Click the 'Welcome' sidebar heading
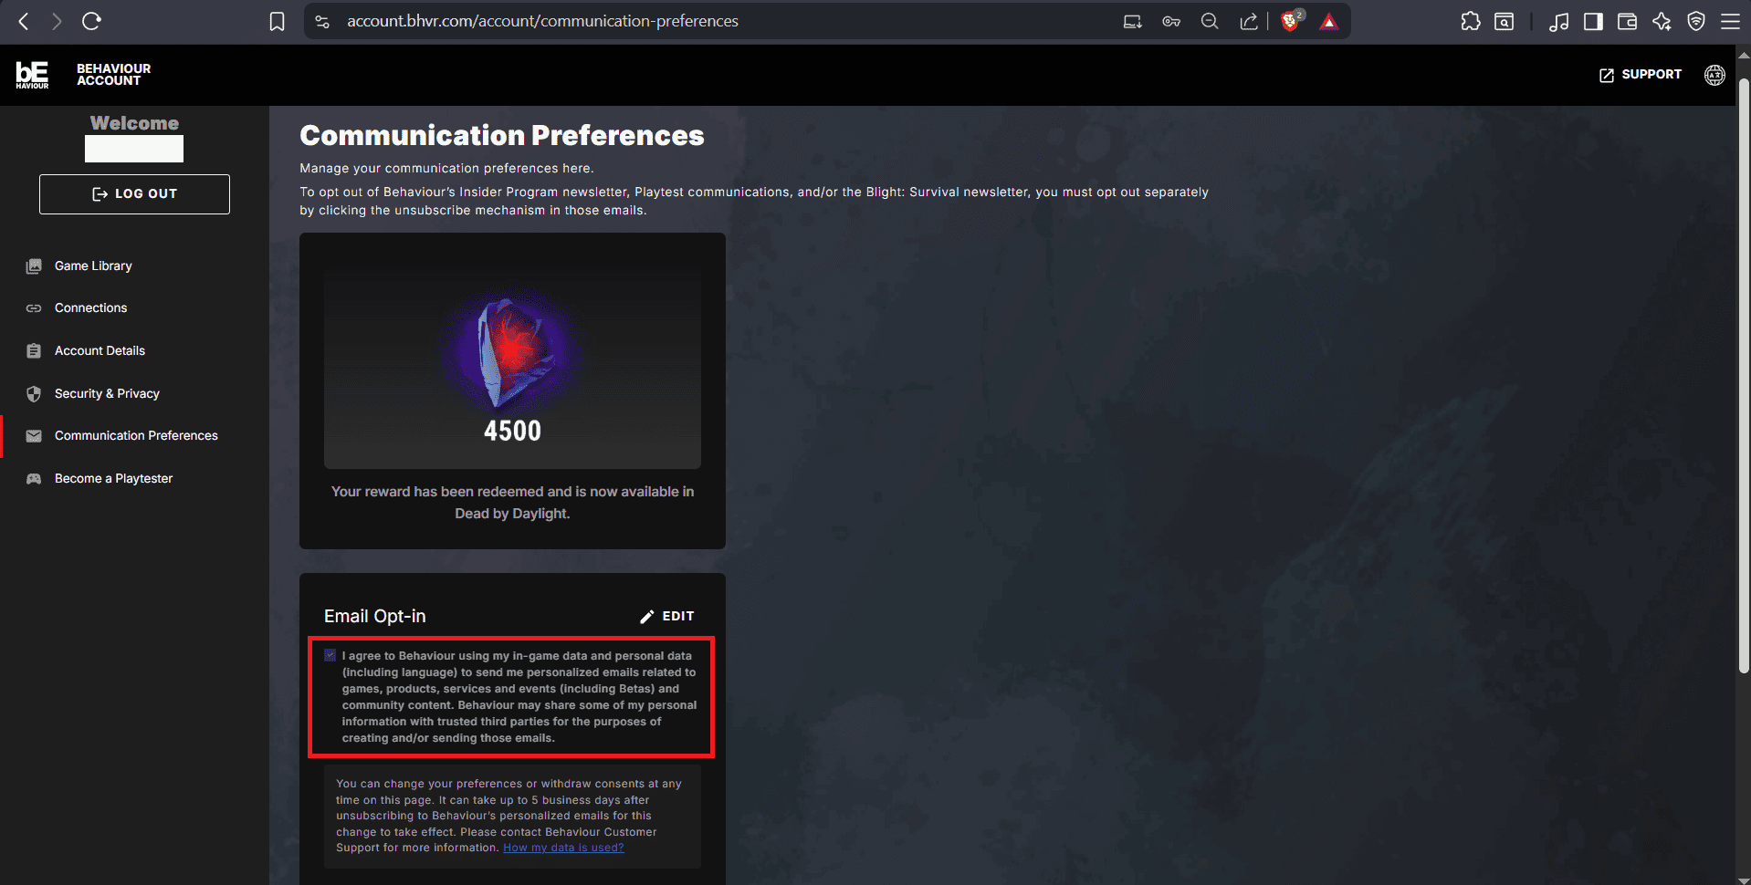Screen dimensions: 1751x885 pyautogui.click(x=134, y=123)
